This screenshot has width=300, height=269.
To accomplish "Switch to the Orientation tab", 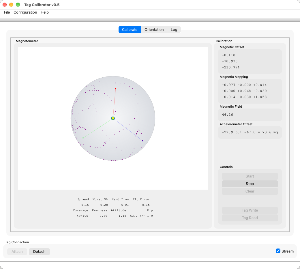I will (x=154, y=30).
